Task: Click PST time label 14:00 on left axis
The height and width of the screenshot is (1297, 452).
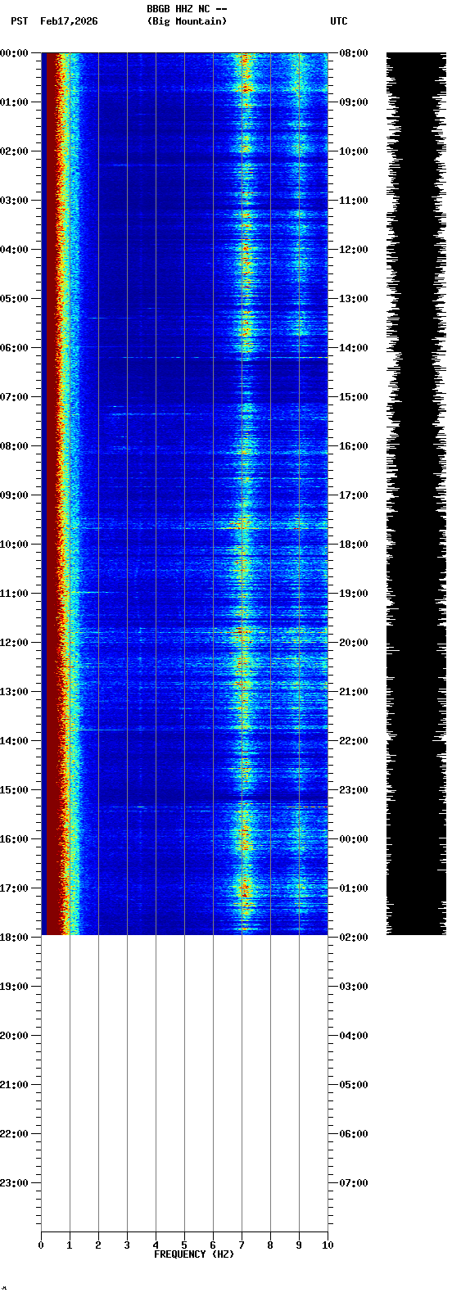Action: pos(15,741)
